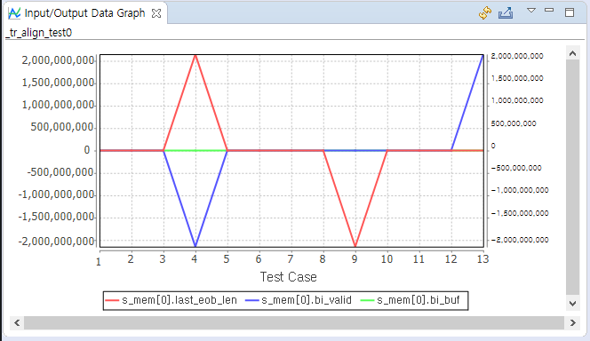The image size is (590, 341).
Task: Click the s_mem[0].bi_valid legend label
Action: [307, 300]
